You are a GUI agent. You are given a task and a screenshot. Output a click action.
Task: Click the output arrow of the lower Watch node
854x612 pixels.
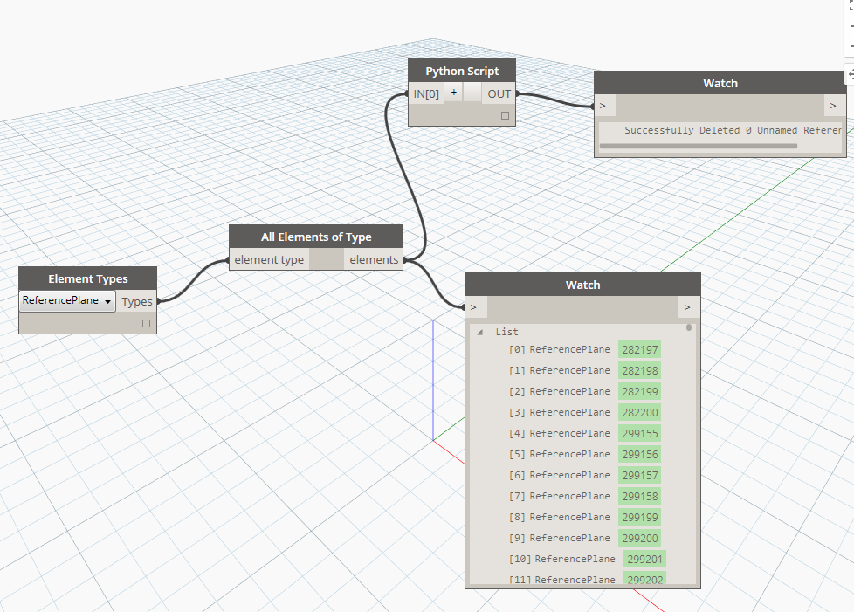(687, 307)
